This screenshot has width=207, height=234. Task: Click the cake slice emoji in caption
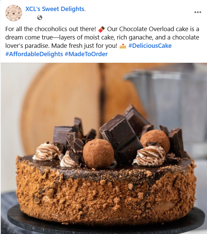point(123,46)
